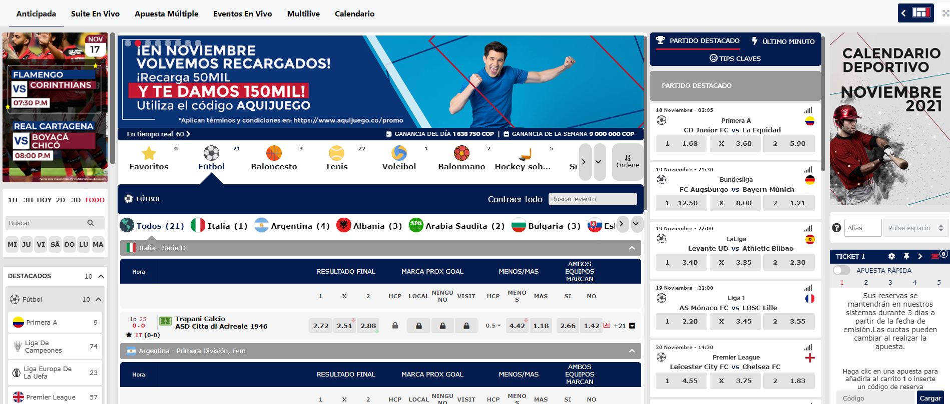Image resolution: width=950 pixels, height=404 pixels.
Task: Open the Tips Claves link
Action: pos(735,58)
